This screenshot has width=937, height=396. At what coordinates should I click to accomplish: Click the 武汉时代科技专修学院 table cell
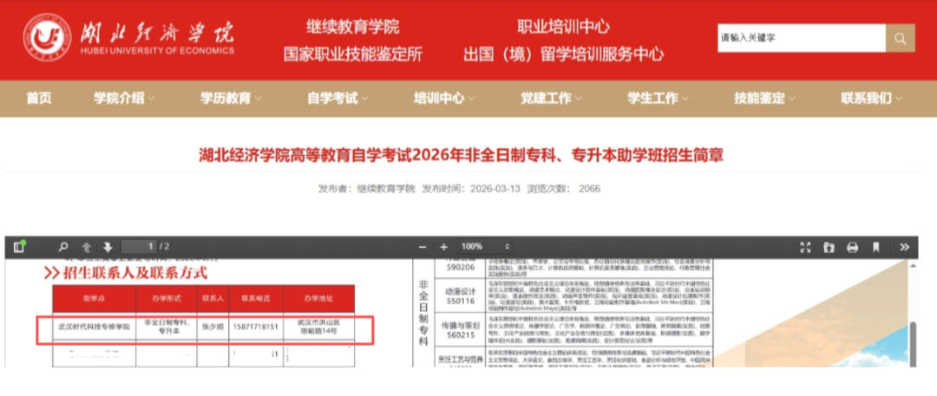point(94,327)
